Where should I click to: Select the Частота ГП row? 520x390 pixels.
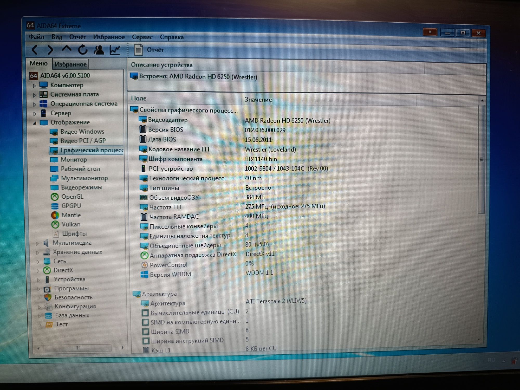(x=233, y=207)
